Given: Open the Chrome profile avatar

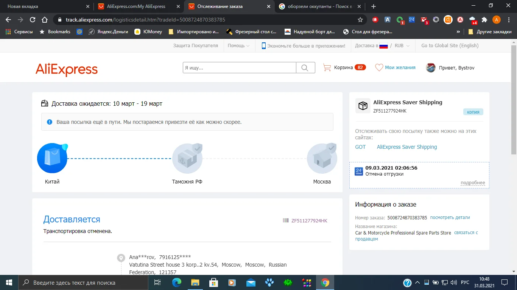Looking at the screenshot, I should (497, 20).
